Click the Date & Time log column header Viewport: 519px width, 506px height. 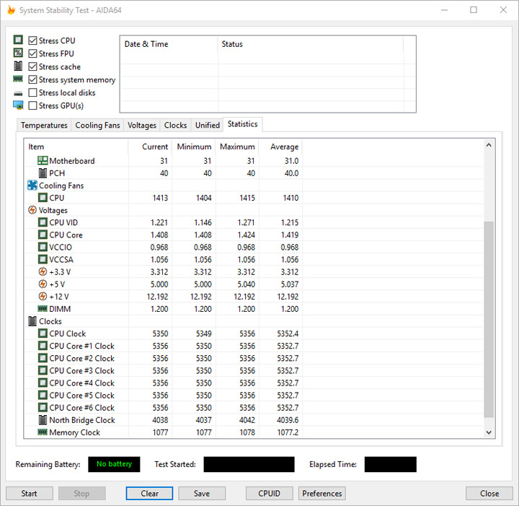169,44
